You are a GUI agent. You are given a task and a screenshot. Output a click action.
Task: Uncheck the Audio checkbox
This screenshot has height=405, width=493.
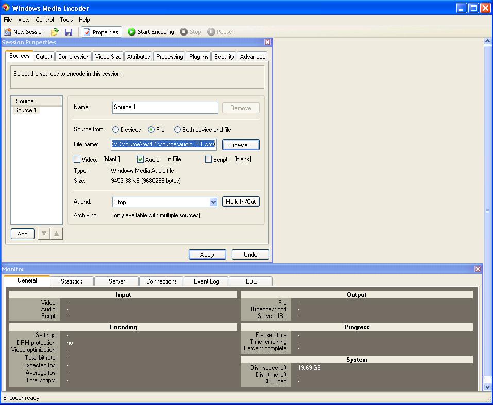140,160
